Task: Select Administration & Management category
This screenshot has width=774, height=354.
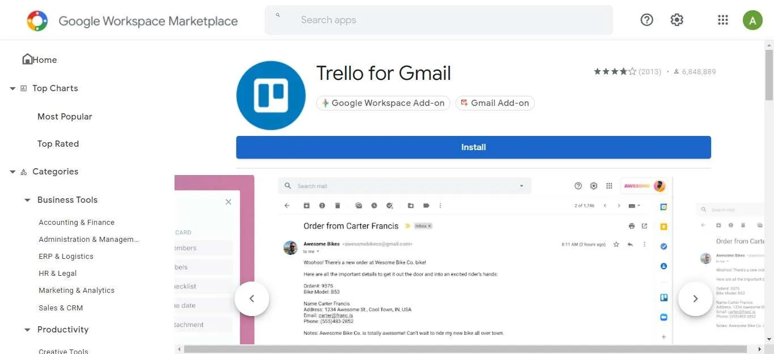Action: (88, 240)
